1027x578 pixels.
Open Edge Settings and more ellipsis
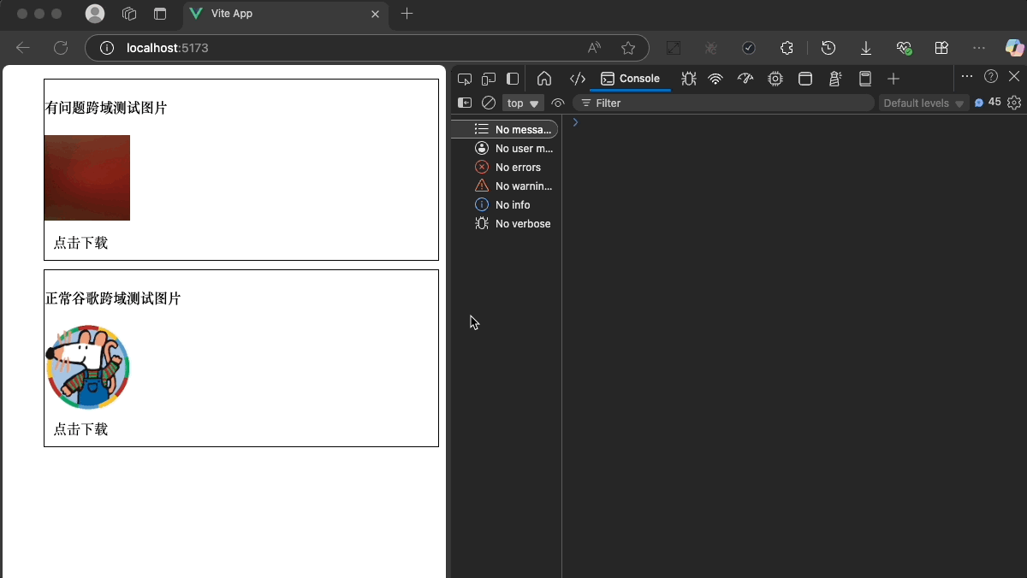coord(979,48)
